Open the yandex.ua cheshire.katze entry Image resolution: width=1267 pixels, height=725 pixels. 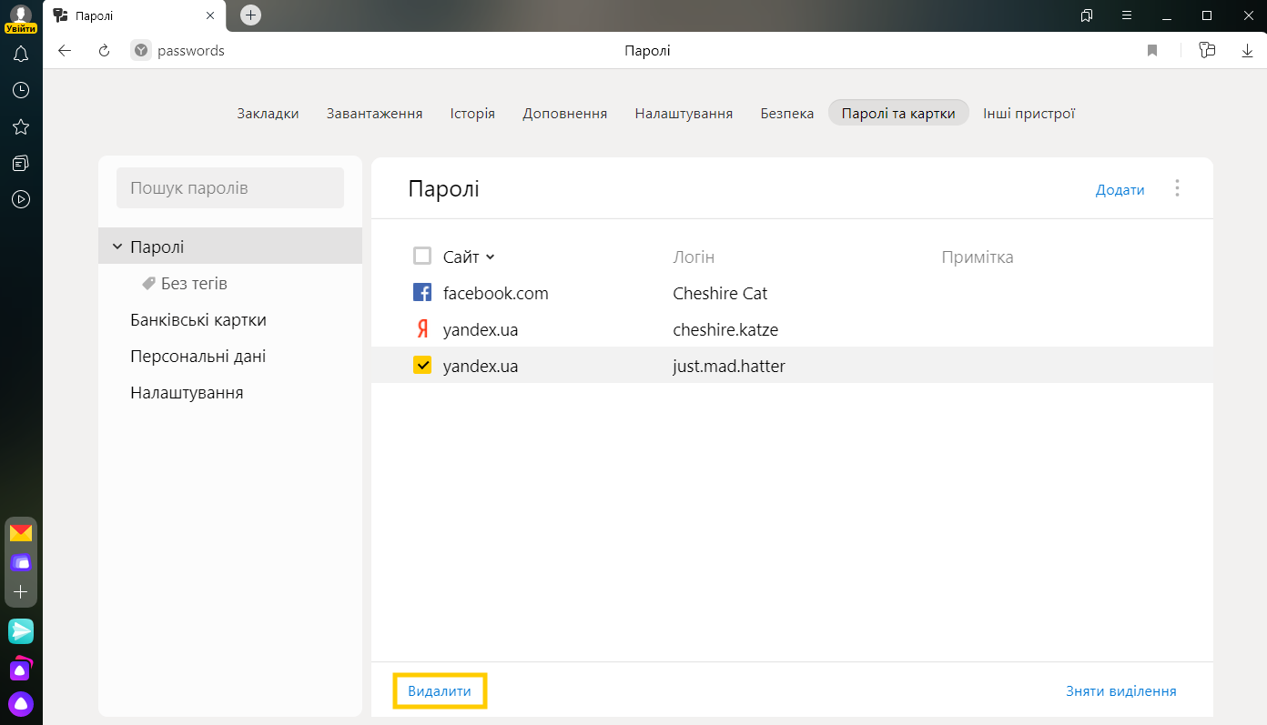(792, 329)
